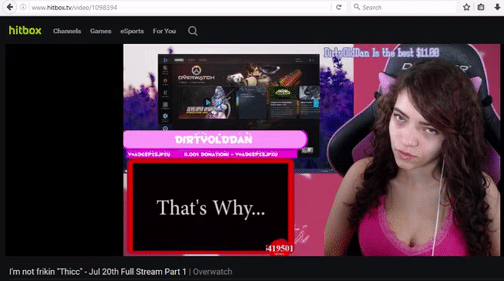Go to the Games section
Screen dimensions: 504x281
(100, 31)
